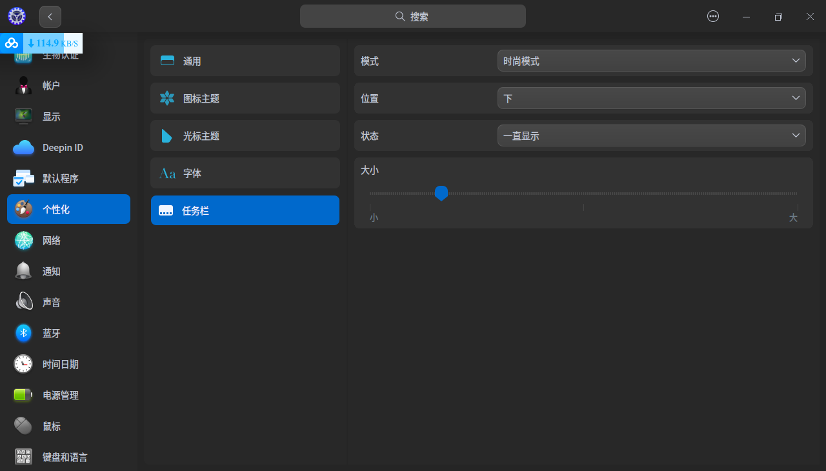The image size is (826, 471).
Task: Open the 模式 dropdown showing 时尚模式
Action: click(652, 61)
